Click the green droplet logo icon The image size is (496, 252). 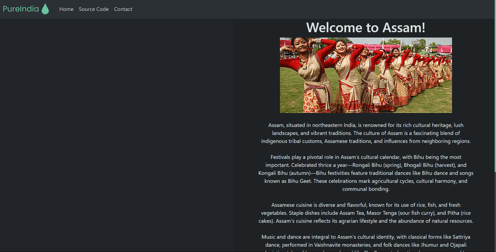click(45, 9)
